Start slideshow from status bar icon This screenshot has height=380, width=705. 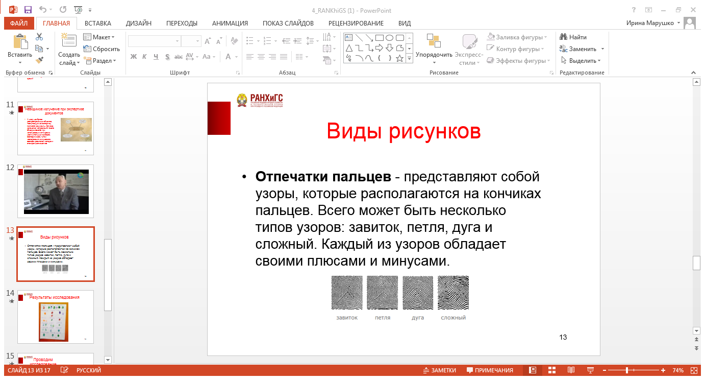[590, 370]
